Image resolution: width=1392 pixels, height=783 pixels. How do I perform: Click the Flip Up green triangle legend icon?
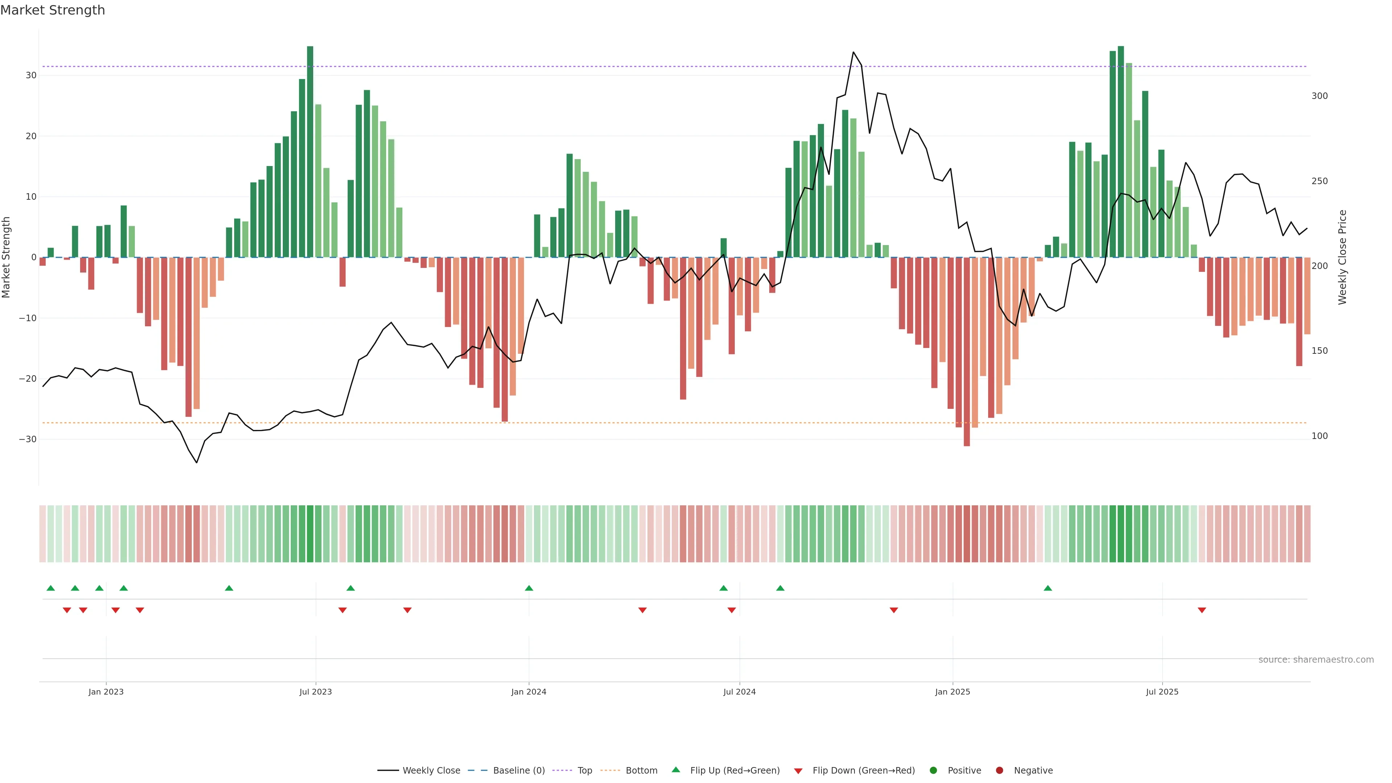click(x=675, y=770)
